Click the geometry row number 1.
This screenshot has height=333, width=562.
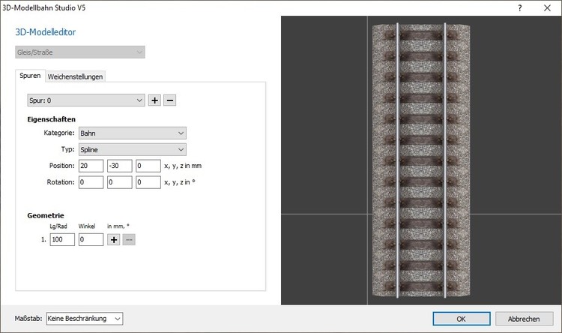click(x=43, y=240)
